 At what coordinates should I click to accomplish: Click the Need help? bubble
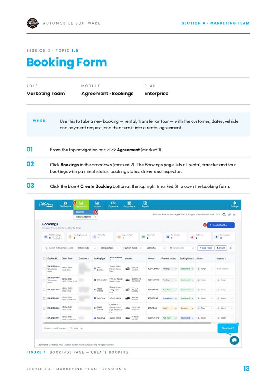point(228,328)
